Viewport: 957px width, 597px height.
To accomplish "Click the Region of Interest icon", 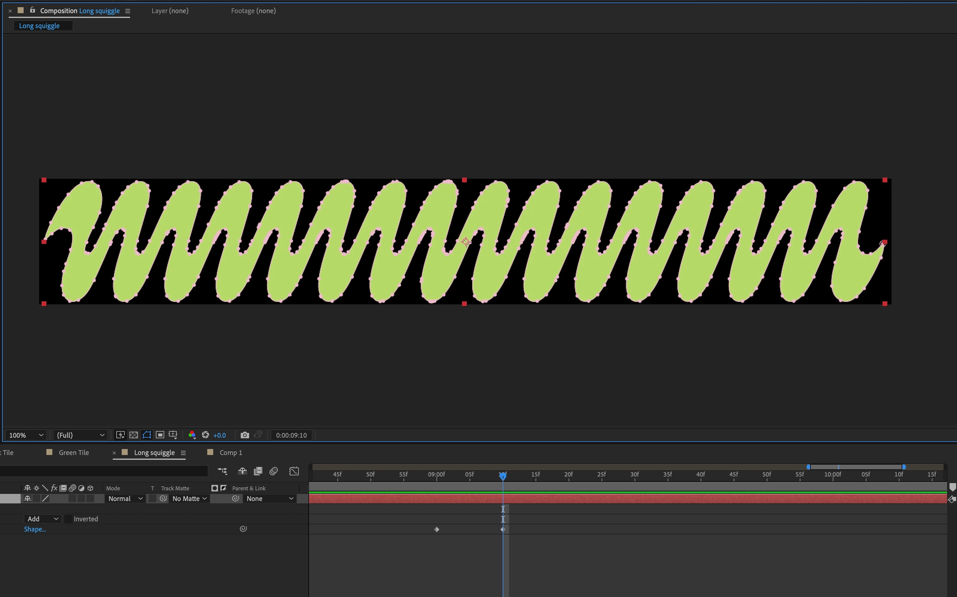I will [x=160, y=435].
